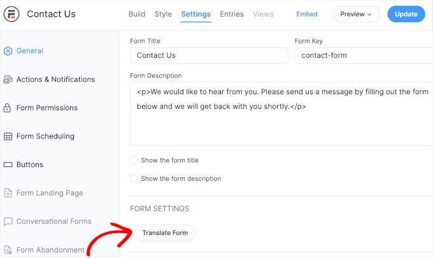
Task: Click the Form Scheduling calendar icon
Action: click(8, 136)
